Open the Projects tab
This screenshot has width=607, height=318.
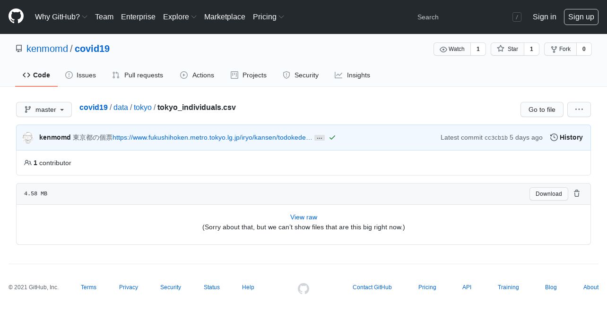[x=249, y=75]
